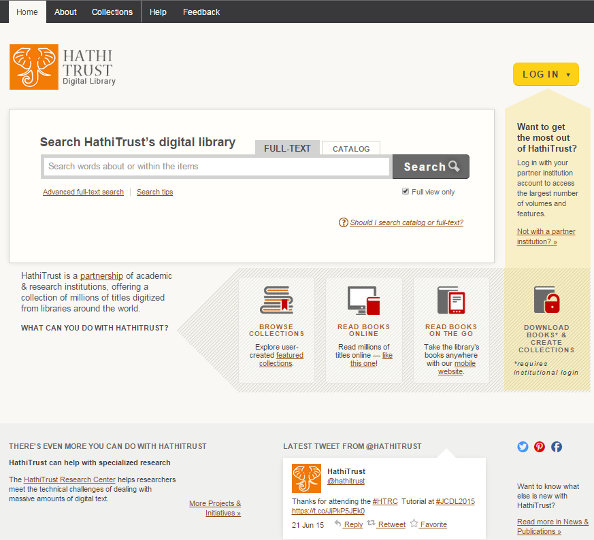Screen dimensions: 594x540
Task: Open the featured collections link
Action: 281,359
